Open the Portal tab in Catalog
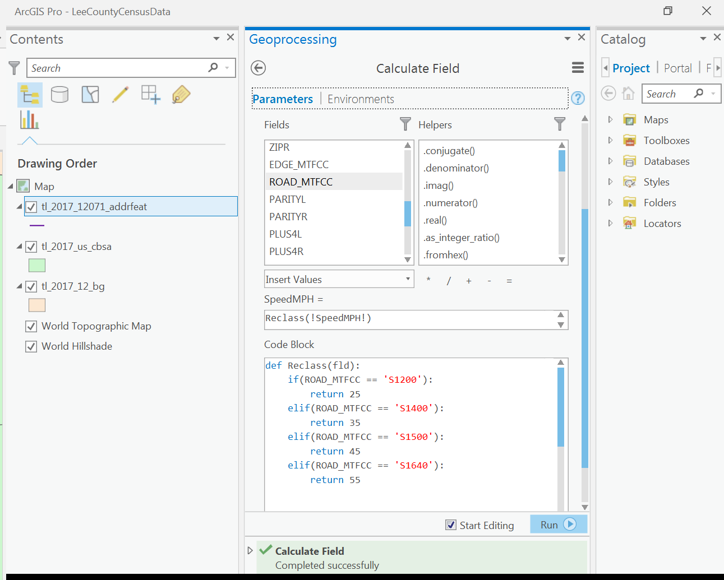The height and width of the screenshot is (580, 724). [677, 67]
